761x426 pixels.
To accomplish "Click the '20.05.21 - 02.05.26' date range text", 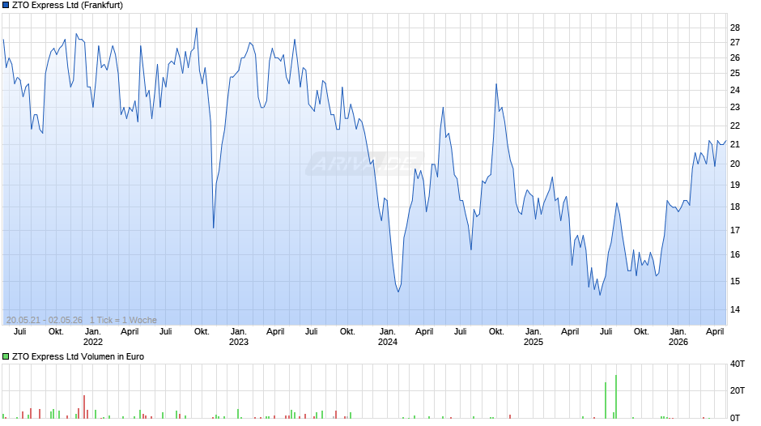I will click(45, 320).
